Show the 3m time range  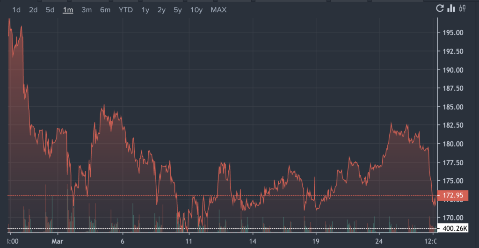(x=87, y=10)
